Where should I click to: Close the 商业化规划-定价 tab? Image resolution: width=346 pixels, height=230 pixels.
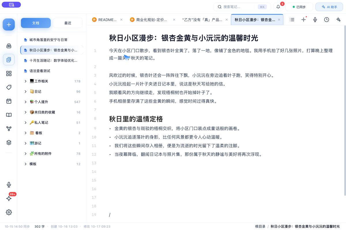(x=174, y=20)
